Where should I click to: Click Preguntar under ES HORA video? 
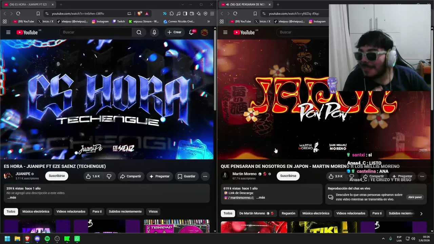click(160, 176)
